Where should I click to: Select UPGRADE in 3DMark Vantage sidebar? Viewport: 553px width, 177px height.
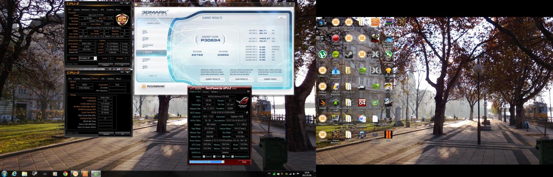point(146,59)
